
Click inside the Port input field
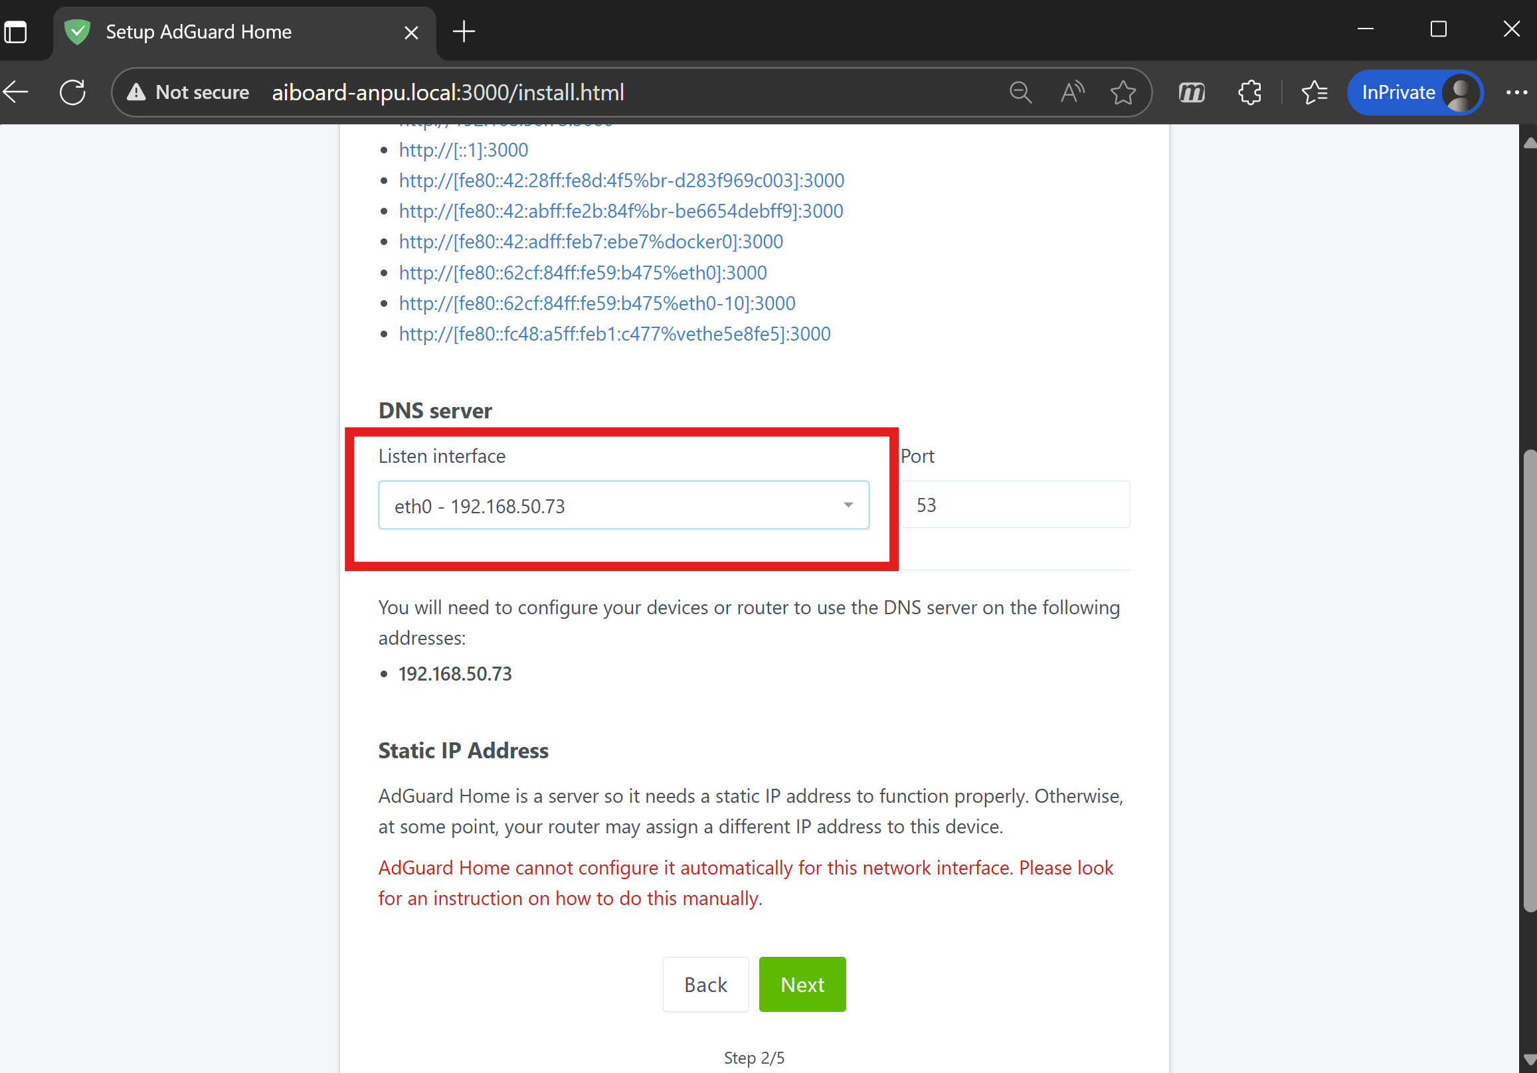(1015, 505)
